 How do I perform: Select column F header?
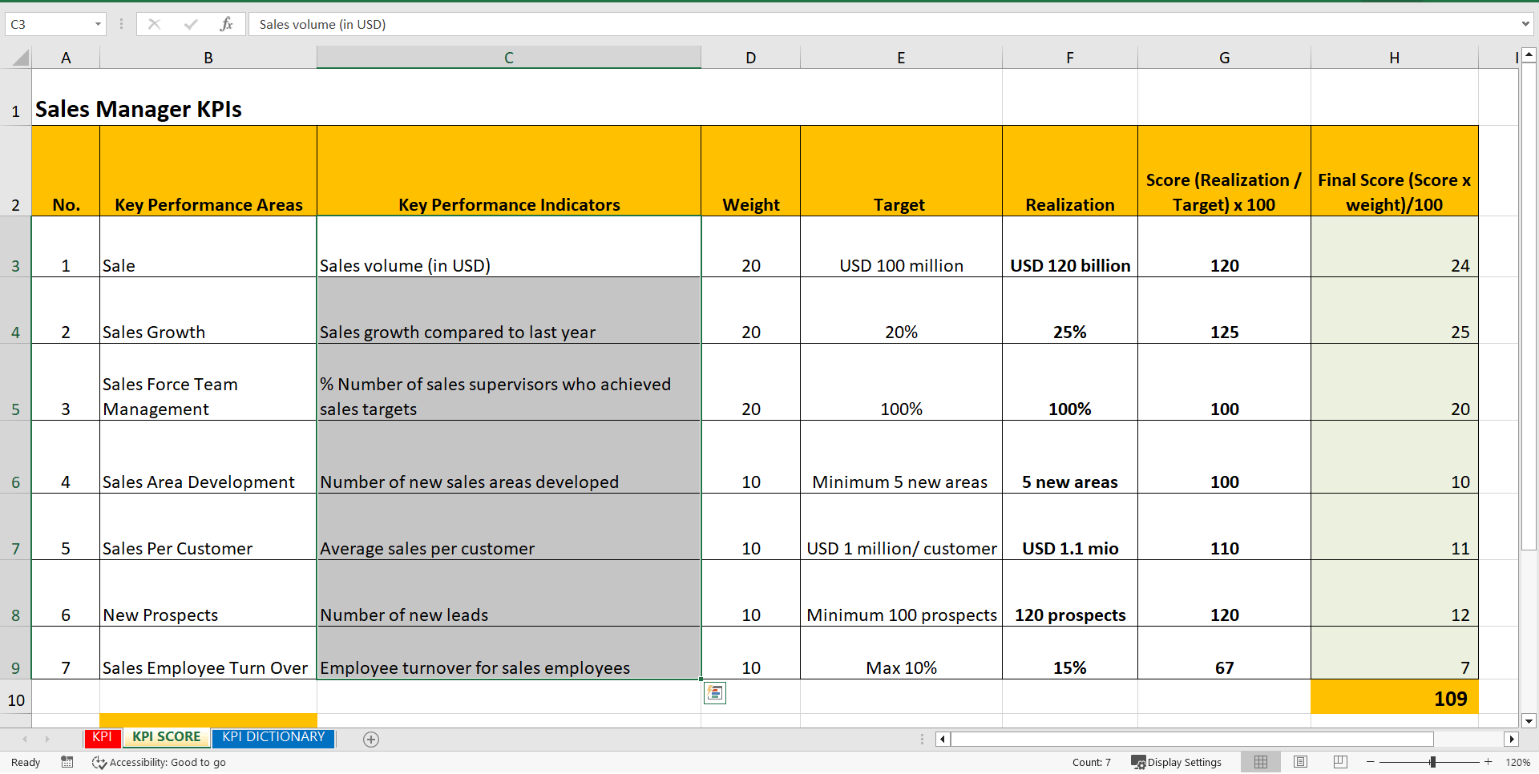(1070, 58)
